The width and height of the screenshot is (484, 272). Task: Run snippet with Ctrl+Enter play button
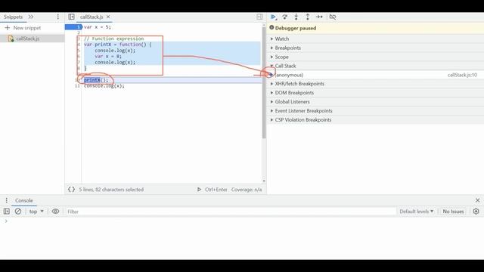click(199, 190)
